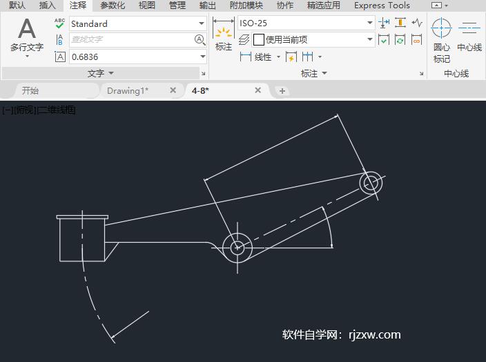Add a new drawing tab with plus
Image resolution: width=486 pixels, height=362 pixels.
(x=282, y=91)
